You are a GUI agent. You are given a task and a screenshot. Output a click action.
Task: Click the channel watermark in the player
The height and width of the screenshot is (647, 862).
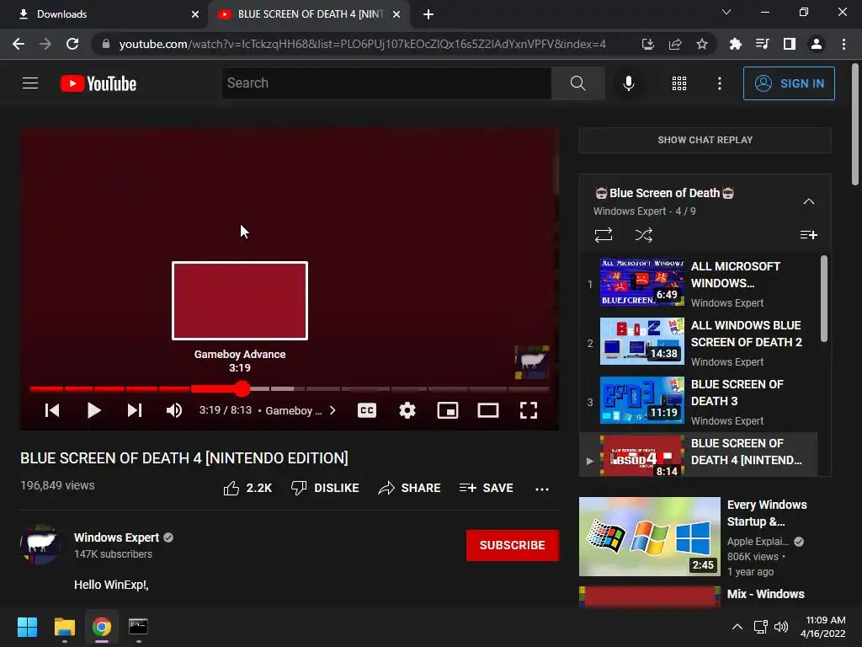tap(532, 362)
